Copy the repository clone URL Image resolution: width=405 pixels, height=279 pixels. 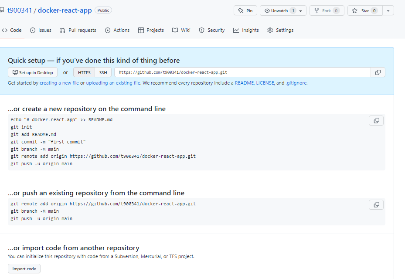click(378, 72)
